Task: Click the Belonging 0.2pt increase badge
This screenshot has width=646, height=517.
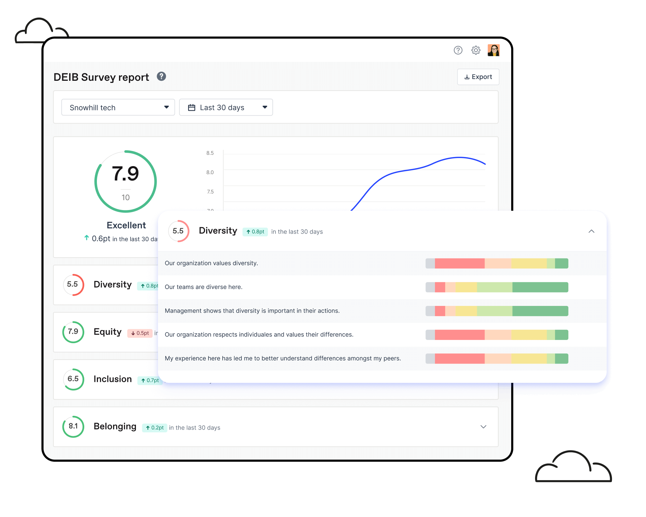Action: [x=154, y=428]
